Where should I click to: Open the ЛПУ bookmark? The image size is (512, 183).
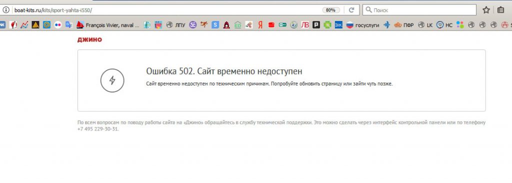(176, 24)
